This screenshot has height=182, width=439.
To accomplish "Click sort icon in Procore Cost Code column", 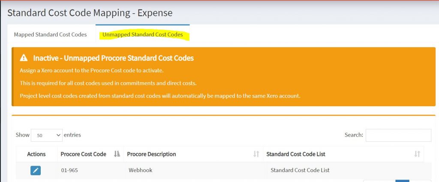I will 117,154.
